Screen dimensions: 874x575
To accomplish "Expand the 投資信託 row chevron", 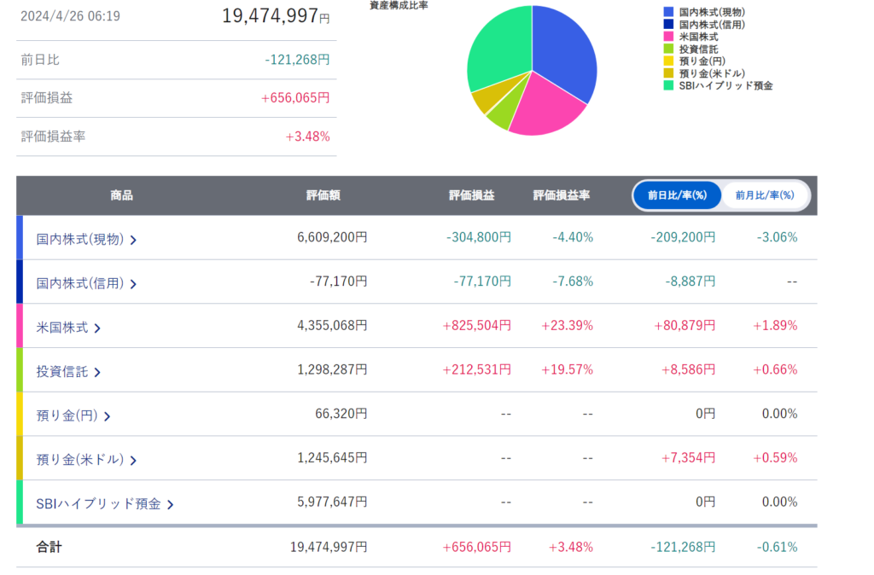I will 97,372.
